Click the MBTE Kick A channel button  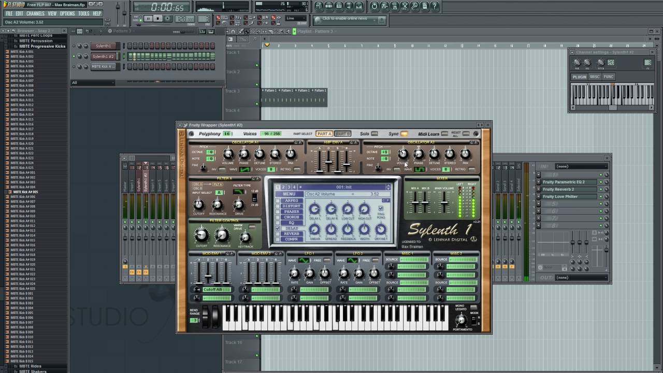coord(103,66)
